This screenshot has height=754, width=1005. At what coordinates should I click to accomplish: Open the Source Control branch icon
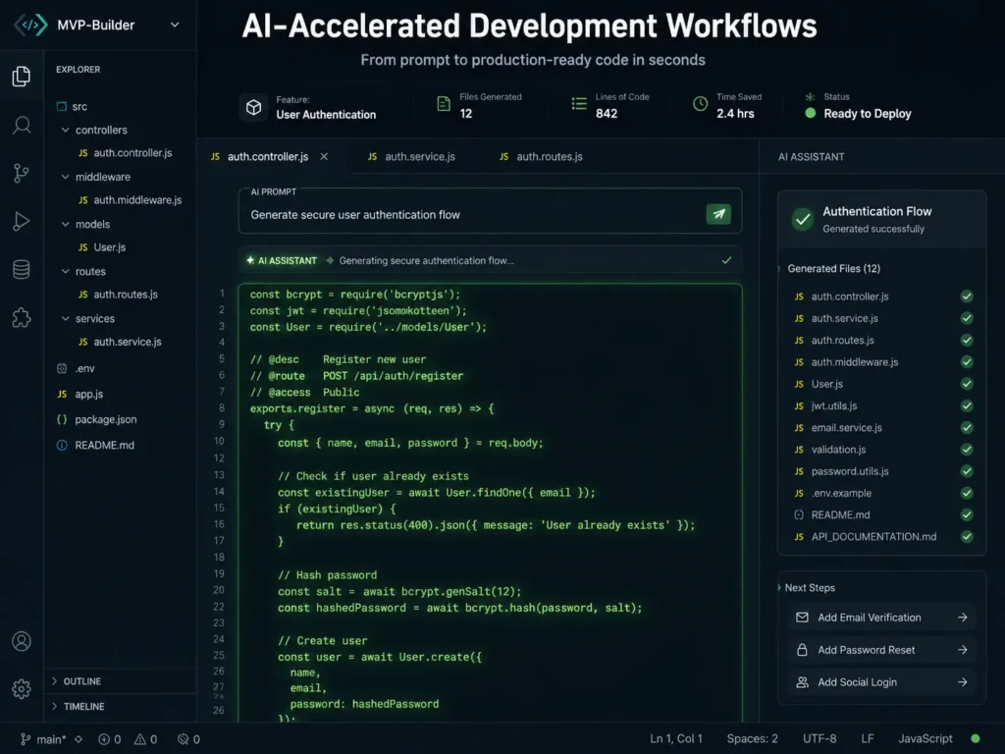click(x=22, y=173)
